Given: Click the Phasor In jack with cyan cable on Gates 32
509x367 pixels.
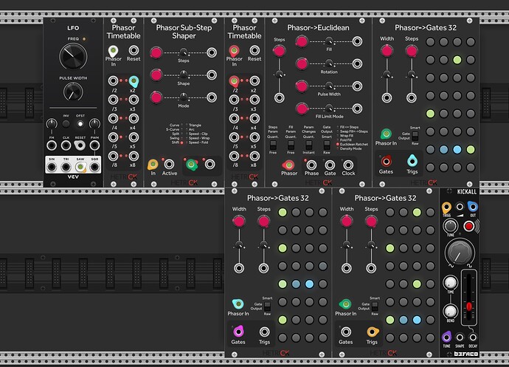Looking at the screenshot, I should (x=238, y=304).
